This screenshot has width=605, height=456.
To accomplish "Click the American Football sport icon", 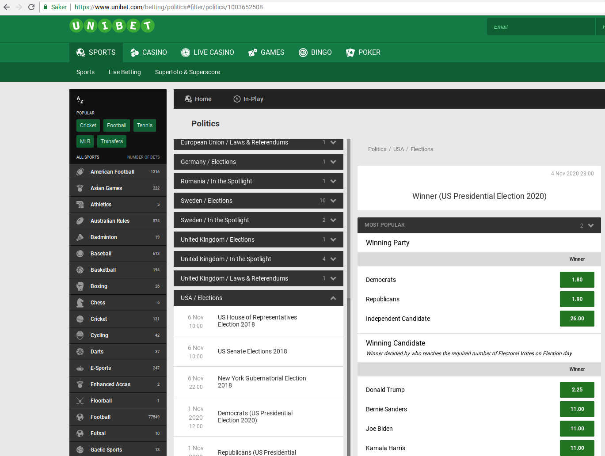I will pyautogui.click(x=80, y=172).
